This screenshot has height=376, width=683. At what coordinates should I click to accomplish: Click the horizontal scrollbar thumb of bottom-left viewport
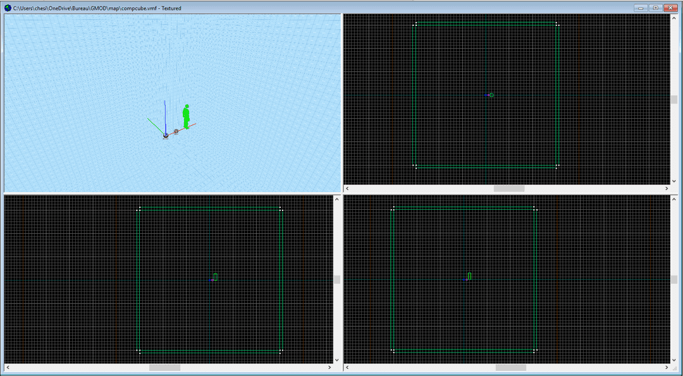(x=164, y=368)
